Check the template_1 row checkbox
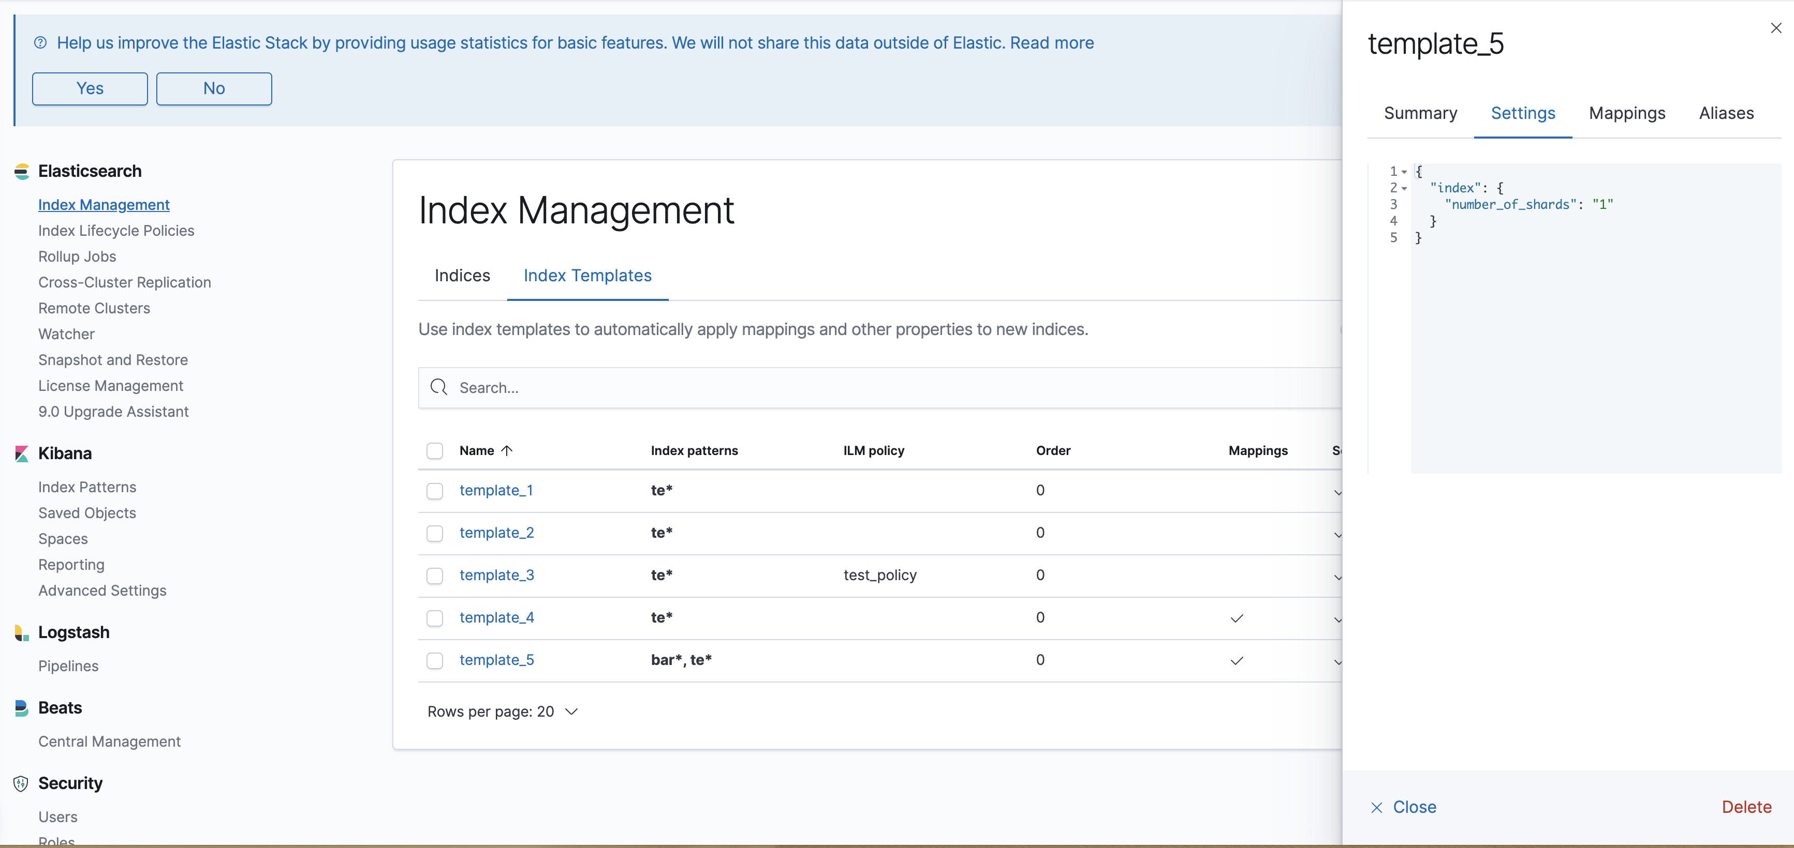Viewport: 1794px width, 848px height. point(435,491)
